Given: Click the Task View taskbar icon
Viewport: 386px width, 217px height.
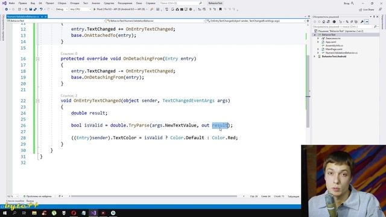Looking at the screenshot, I should tap(24, 213).
